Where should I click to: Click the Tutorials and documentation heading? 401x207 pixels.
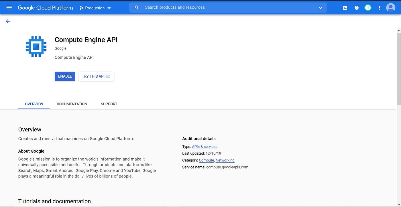[x=54, y=201]
